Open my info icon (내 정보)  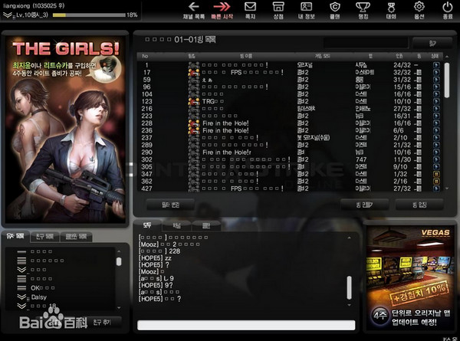(306, 11)
